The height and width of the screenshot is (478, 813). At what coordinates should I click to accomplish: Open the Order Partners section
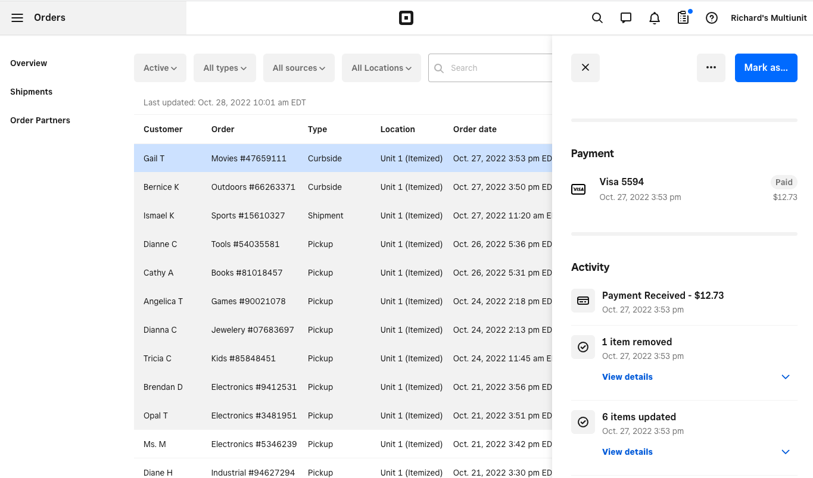(x=40, y=120)
